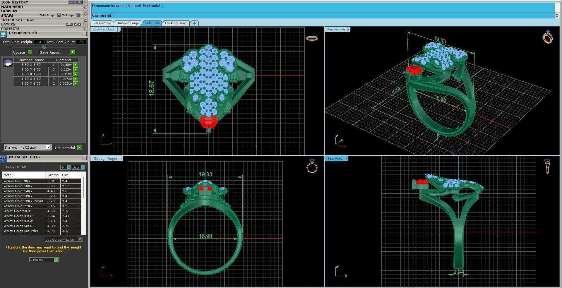
Task: Close the Metal Weights panel
Action: click(84, 158)
